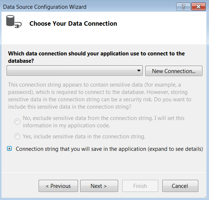The image size is (209, 200).
Task: Click the 'Connection string that you will save' label
Action: coord(109,149)
